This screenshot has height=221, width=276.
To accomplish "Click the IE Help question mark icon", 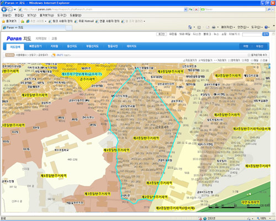I will (266, 27).
